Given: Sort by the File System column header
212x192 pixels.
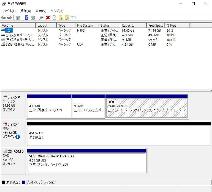Looking at the screenshot, I should 87,25.
